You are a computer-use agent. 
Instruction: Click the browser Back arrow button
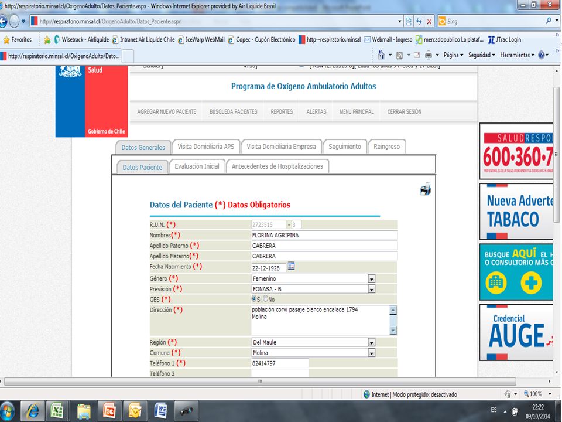[3, 22]
